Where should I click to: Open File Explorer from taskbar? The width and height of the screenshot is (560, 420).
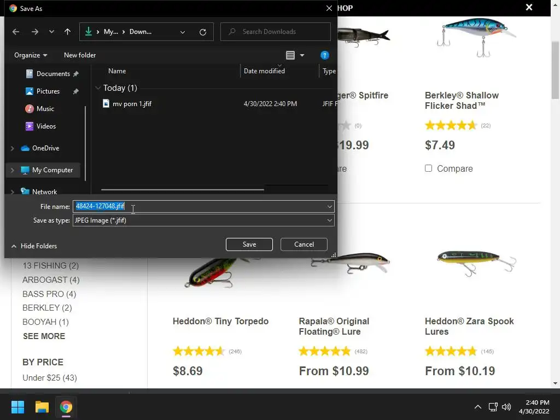[42, 407]
